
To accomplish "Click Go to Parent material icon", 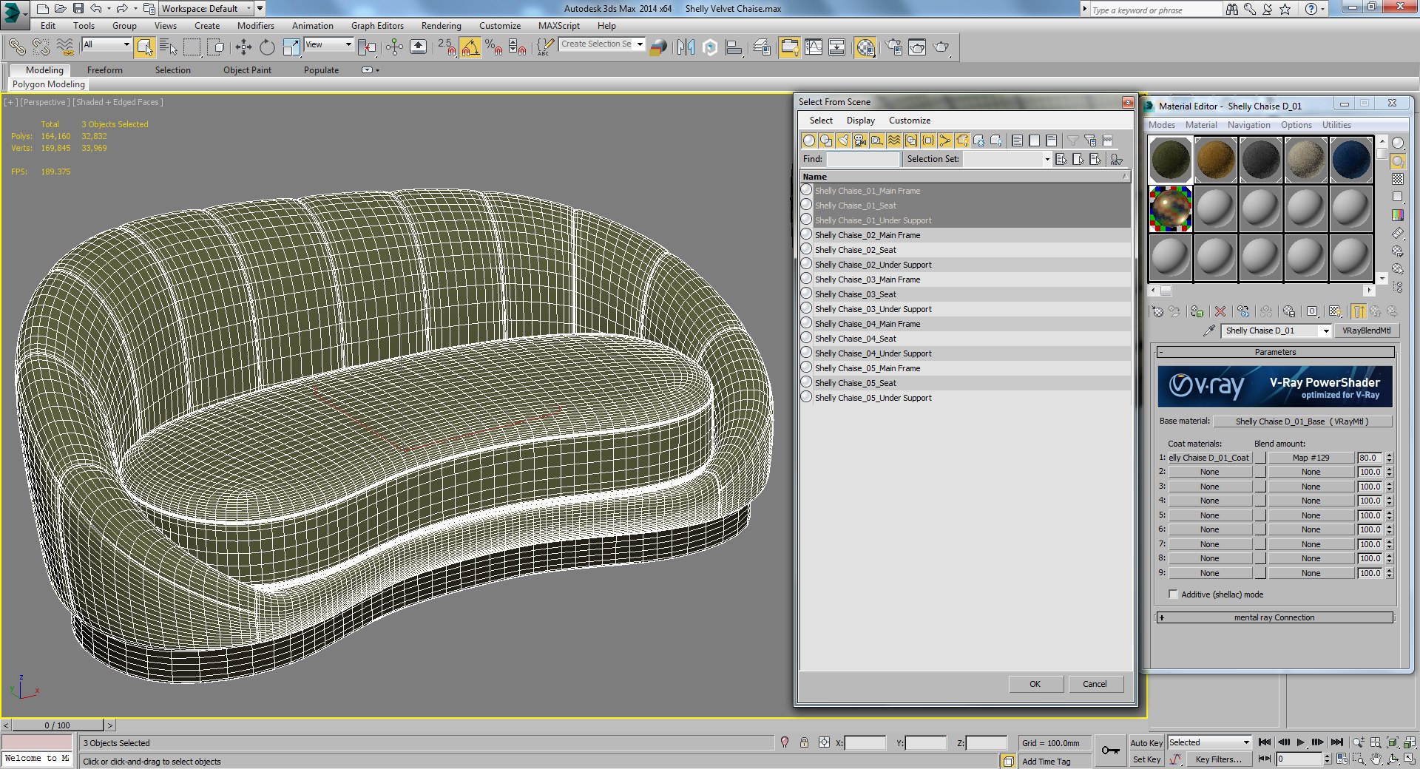I will 1376,311.
